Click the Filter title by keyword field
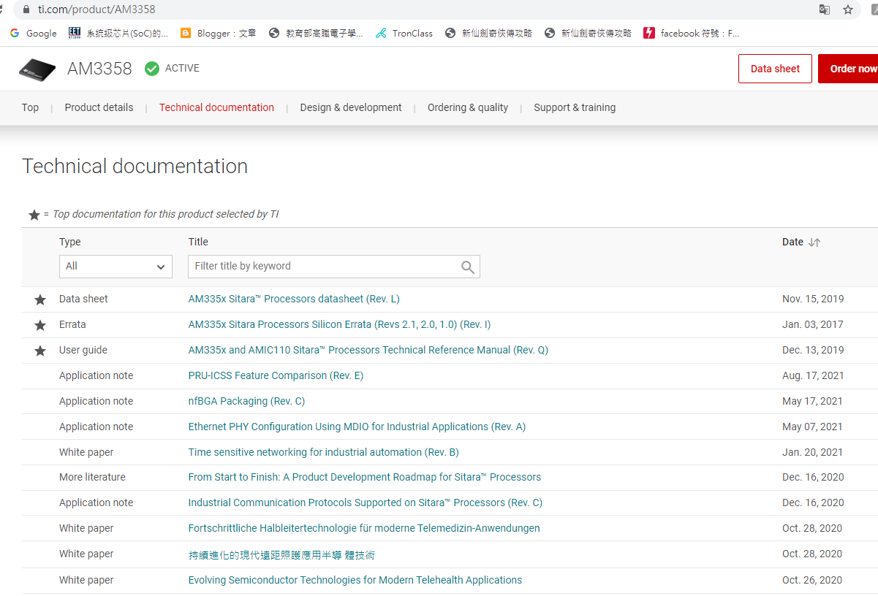Image resolution: width=878 pixels, height=596 pixels. tap(334, 267)
